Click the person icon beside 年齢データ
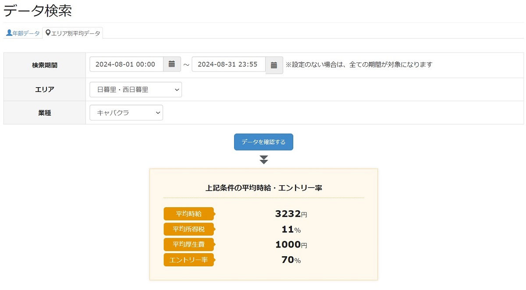This screenshot has height=290, width=526. point(9,33)
